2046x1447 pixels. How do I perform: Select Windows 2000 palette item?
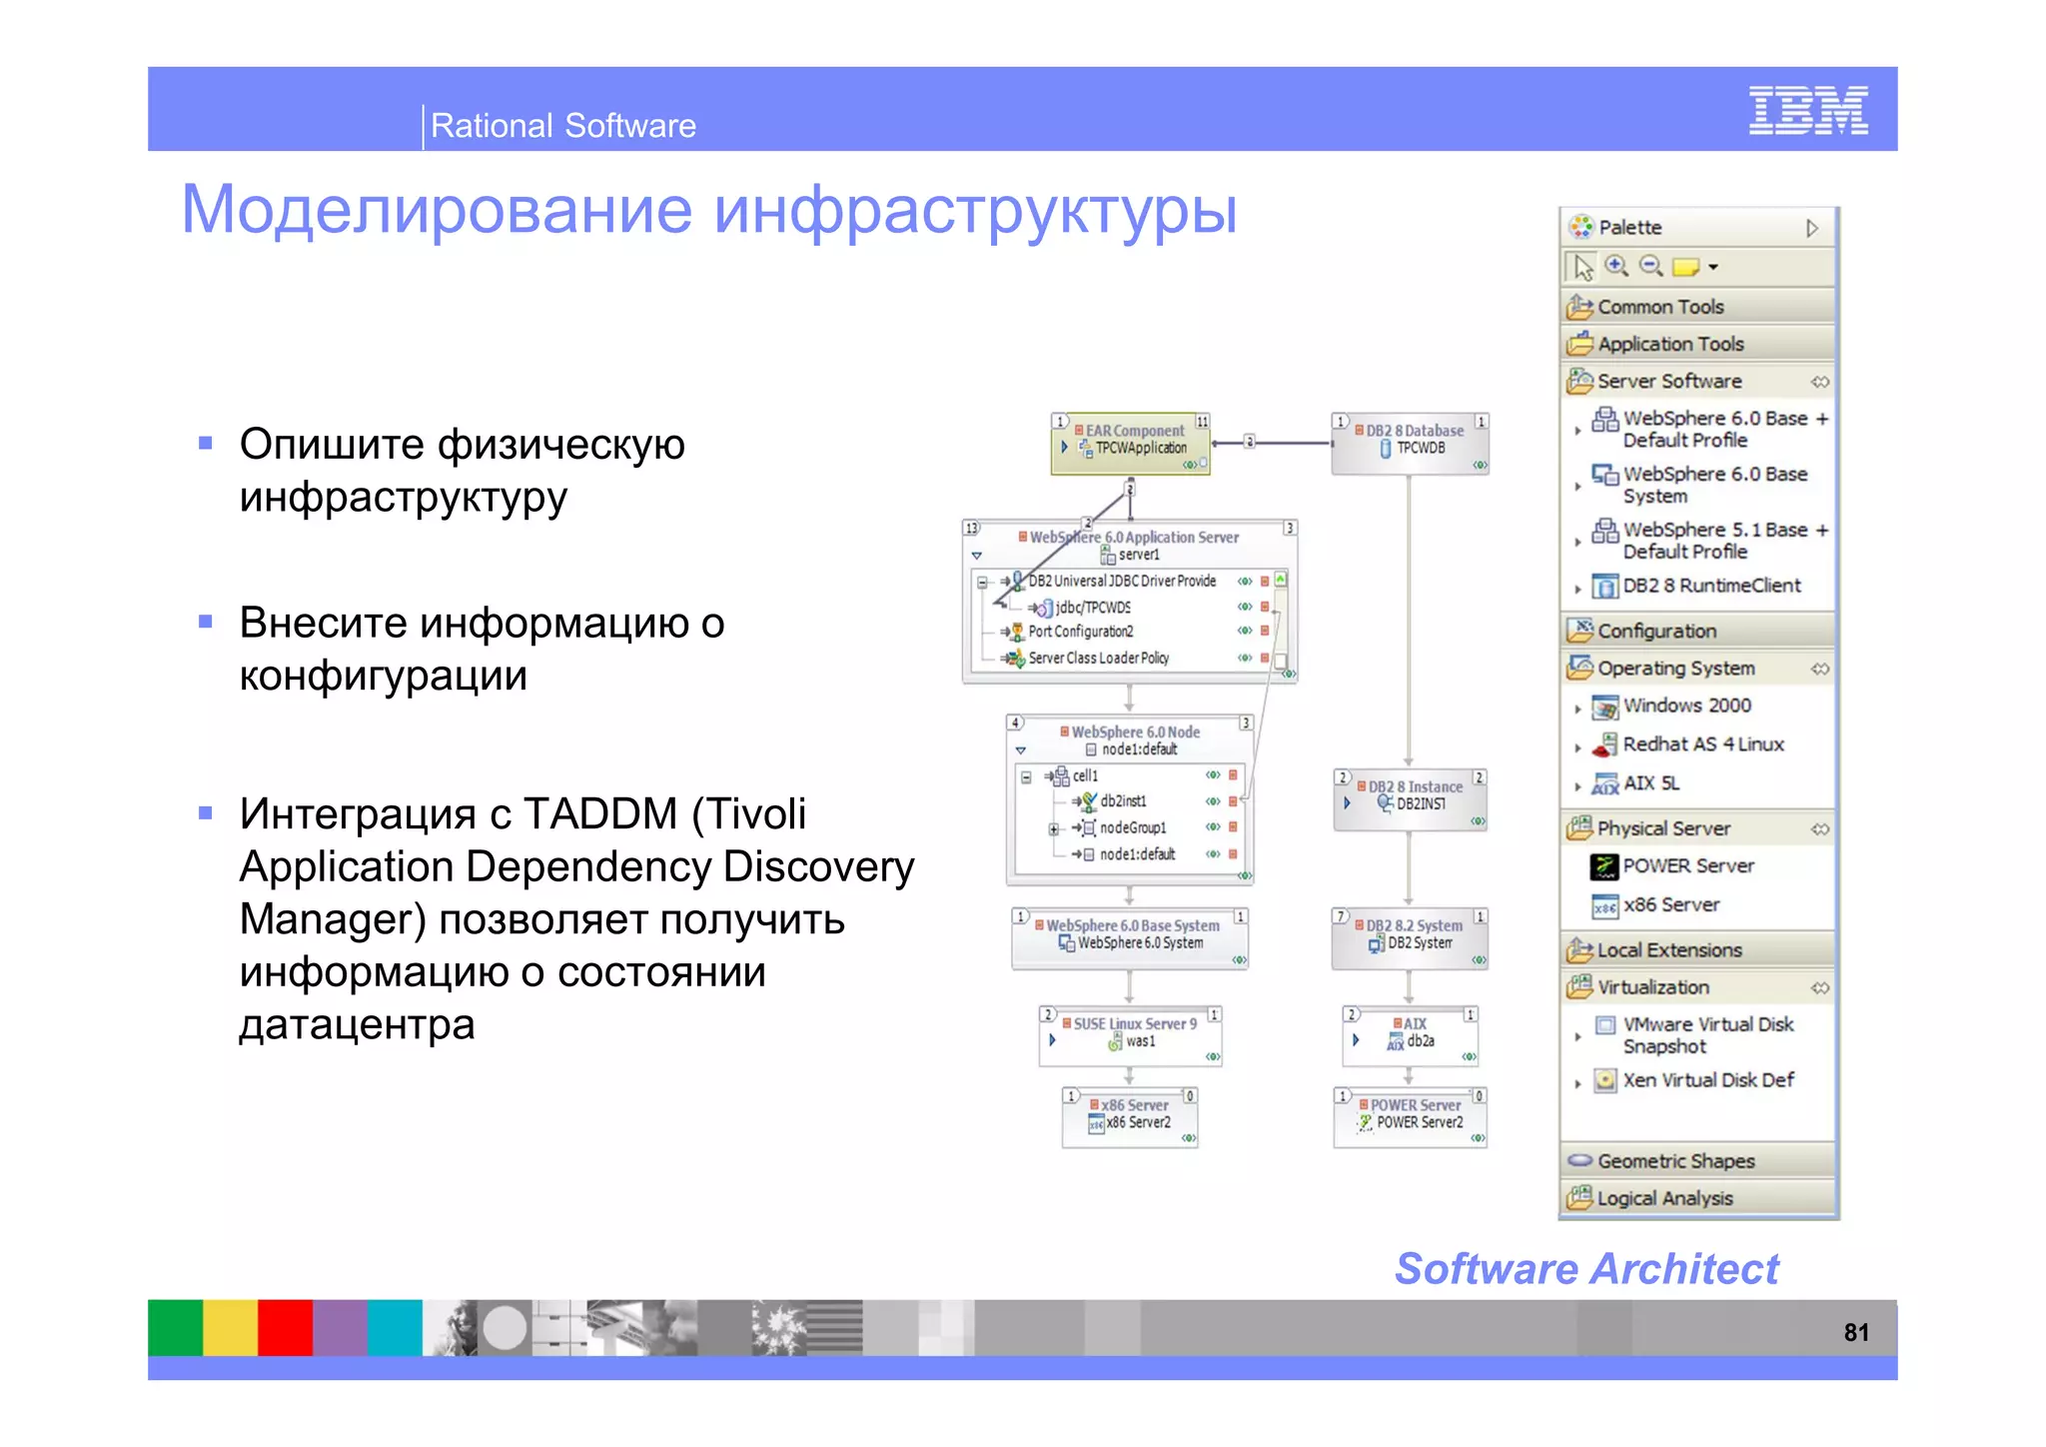[x=1670, y=707]
